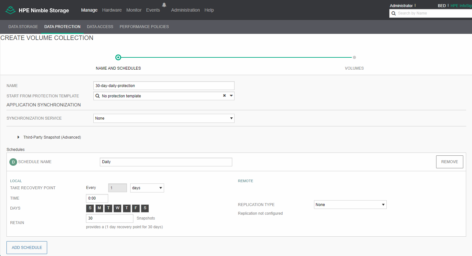Click the HPE Nimble Storage logo icon
Viewport: 472px width, 256px height.
point(10,10)
